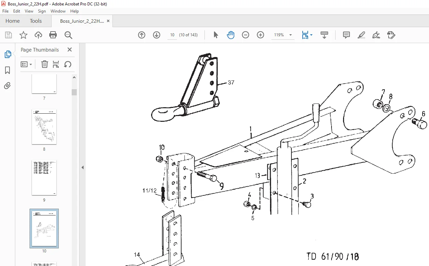Image resolution: width=429 pixels, height=266 pixels.
Task: Zoom out with the minus button
Action: 246,35
